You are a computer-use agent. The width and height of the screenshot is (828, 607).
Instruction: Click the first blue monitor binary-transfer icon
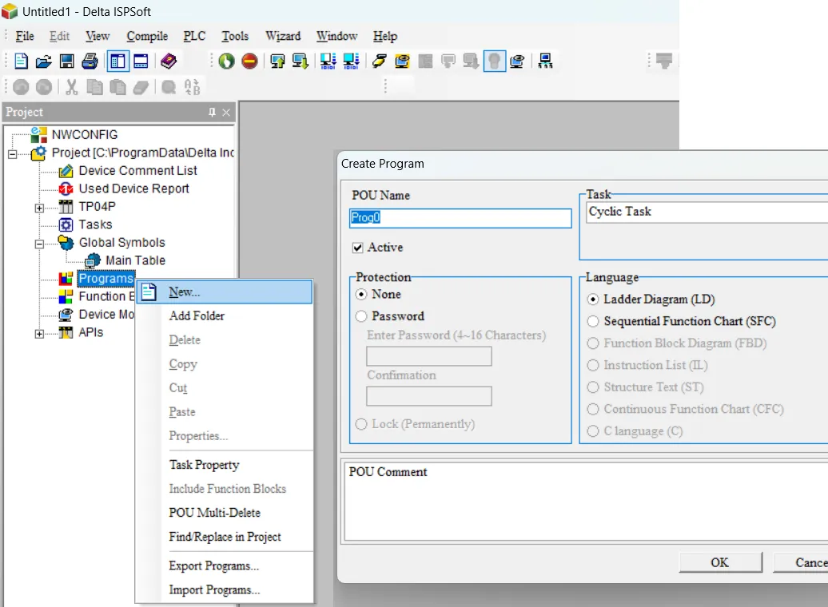tap(328, 61)
